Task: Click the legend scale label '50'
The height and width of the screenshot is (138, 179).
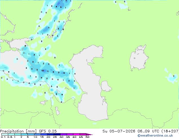Action: coord(87,137)
